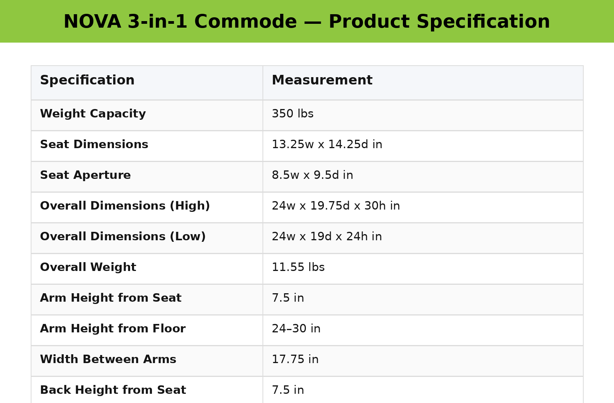Select the Width Between Arms label

pyautogui.click(x=108, y=360)
